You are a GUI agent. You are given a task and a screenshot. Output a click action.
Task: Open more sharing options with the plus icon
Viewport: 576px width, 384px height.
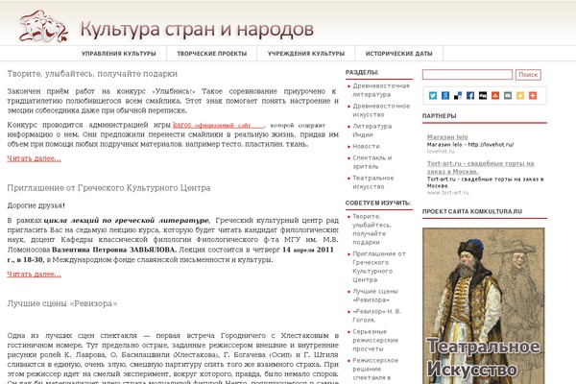[533, 96]
